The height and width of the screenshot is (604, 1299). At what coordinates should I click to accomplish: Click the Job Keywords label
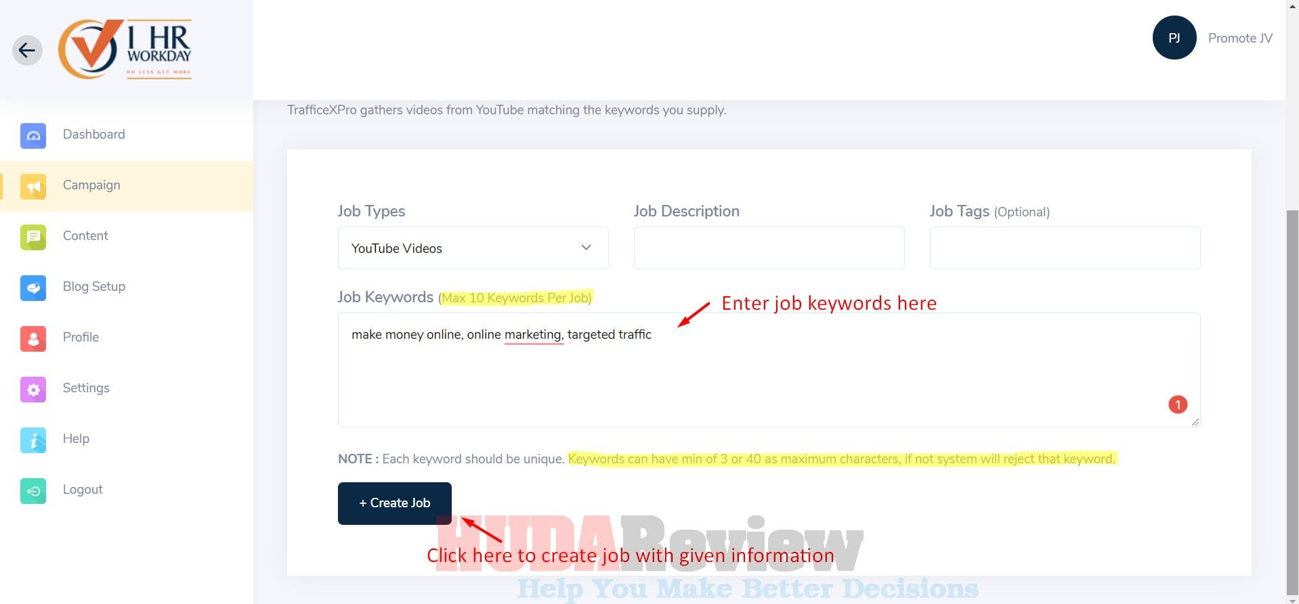point(385,297)
